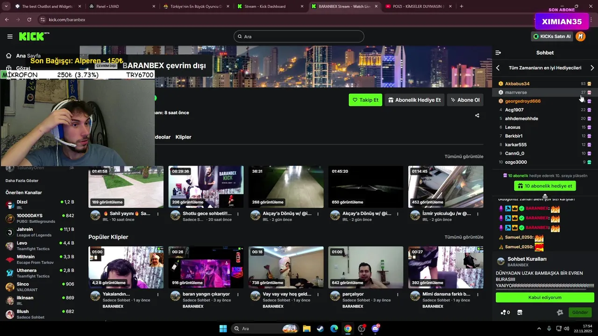Open options for Sahil yayını video
This screenshot has width=598, height=336.
[x=158, y=214]
